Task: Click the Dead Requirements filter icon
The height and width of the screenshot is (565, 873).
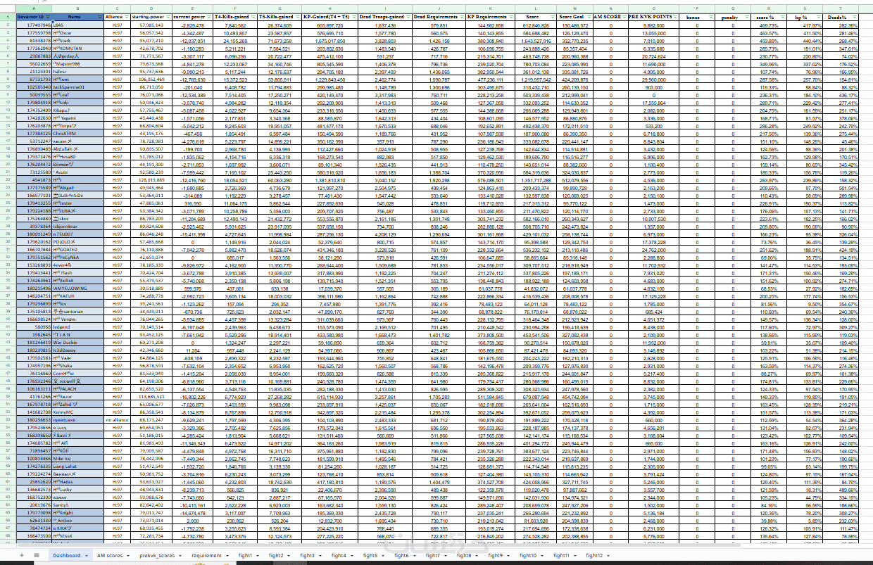Action: point(461,17)
